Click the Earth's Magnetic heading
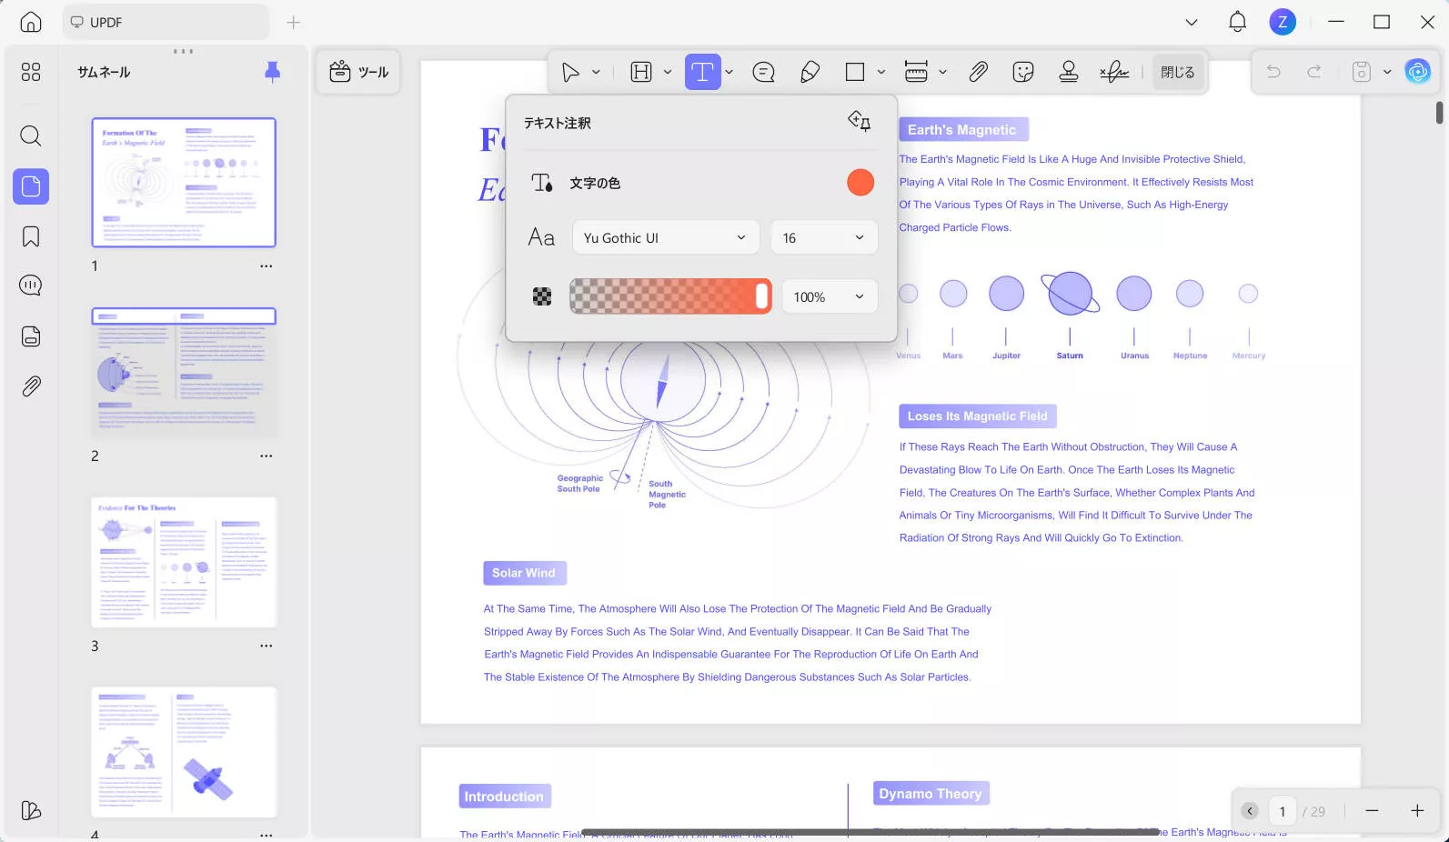The width and height of the screenshot is (1449, 842). (962, 130)
